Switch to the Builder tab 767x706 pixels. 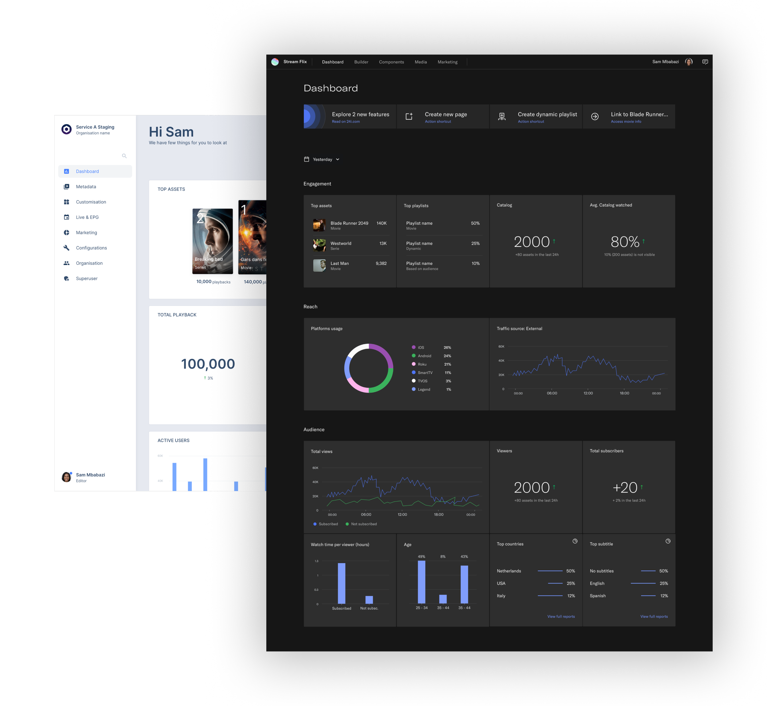[361, 62]
